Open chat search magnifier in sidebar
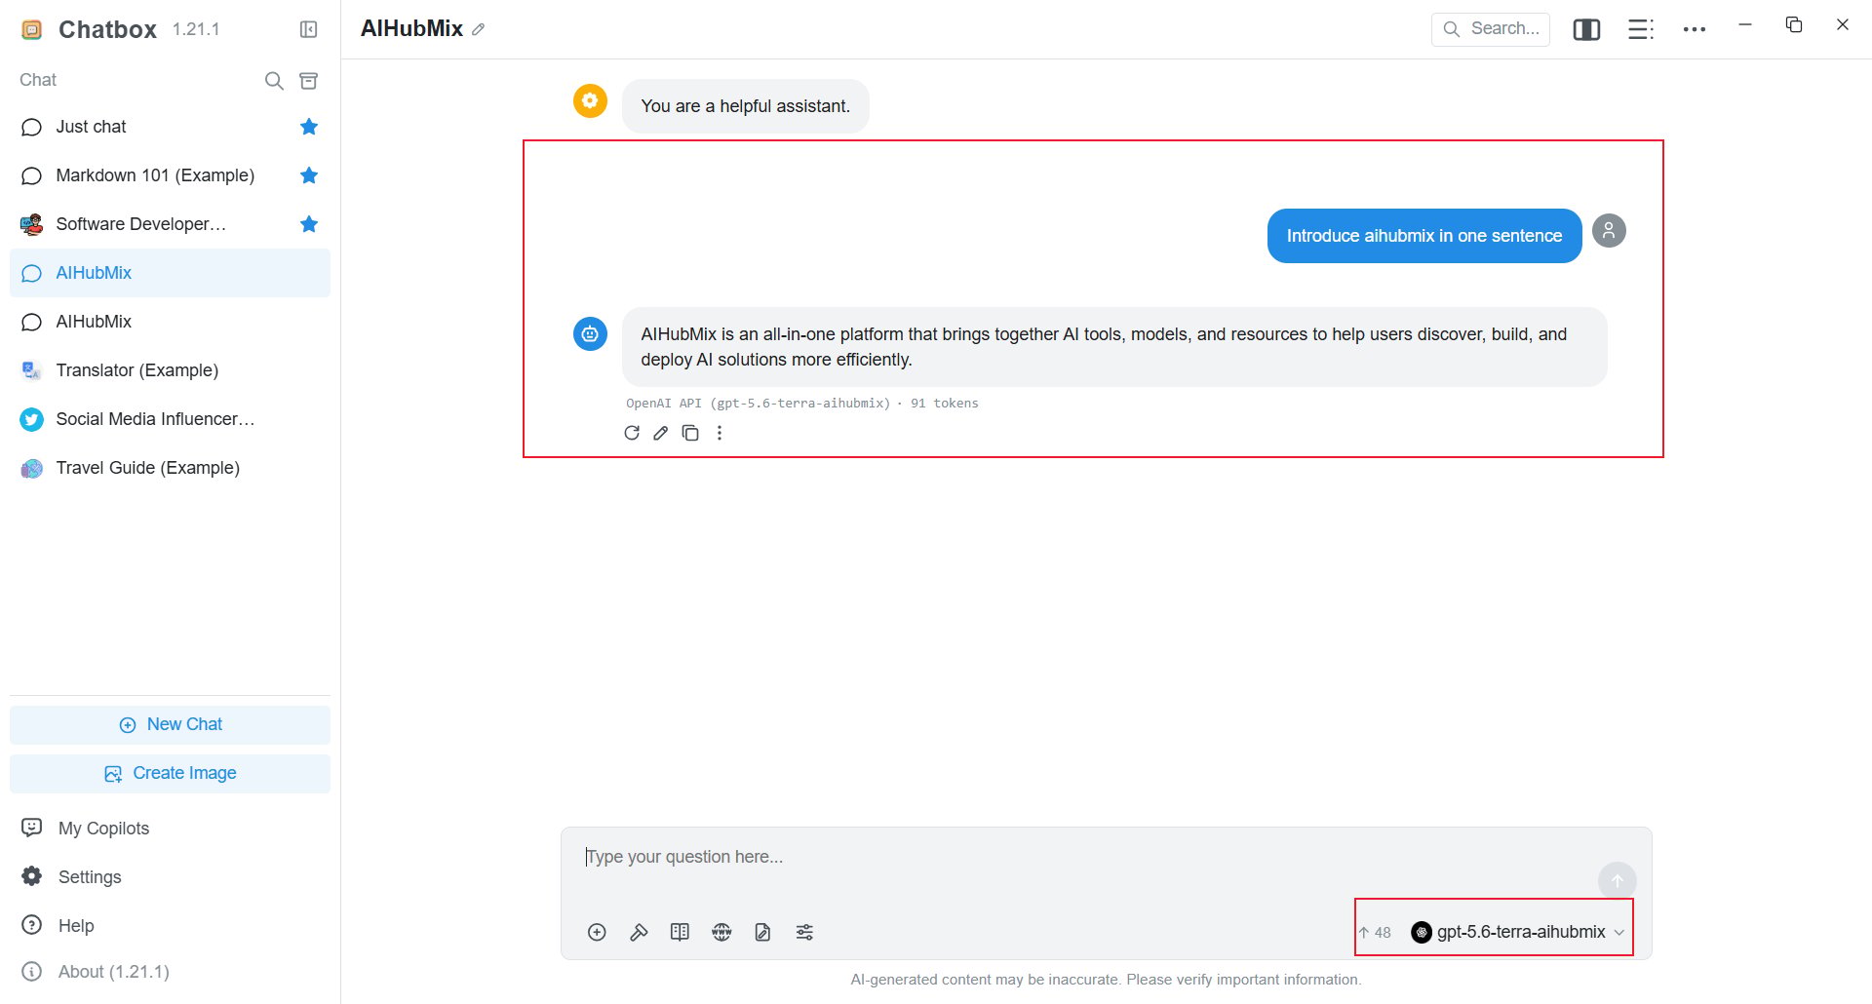1872x1004 pixels. pyautogui.click(x=274, y=81)
